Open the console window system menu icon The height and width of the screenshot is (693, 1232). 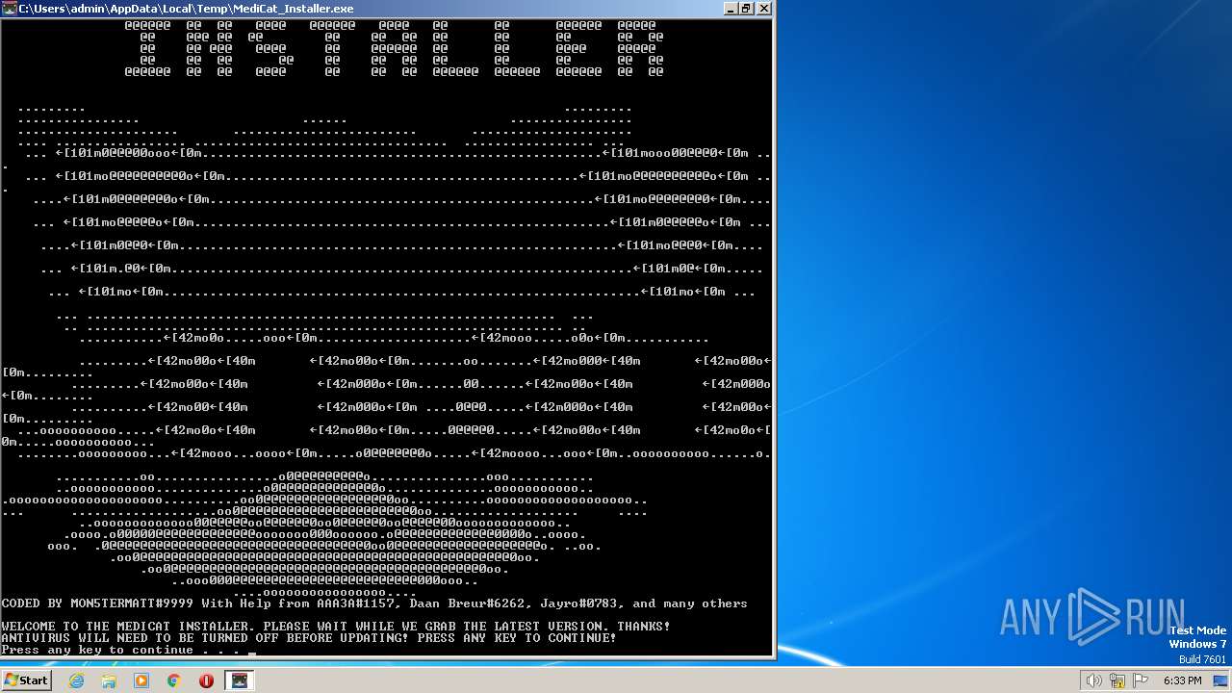(10, 9)
